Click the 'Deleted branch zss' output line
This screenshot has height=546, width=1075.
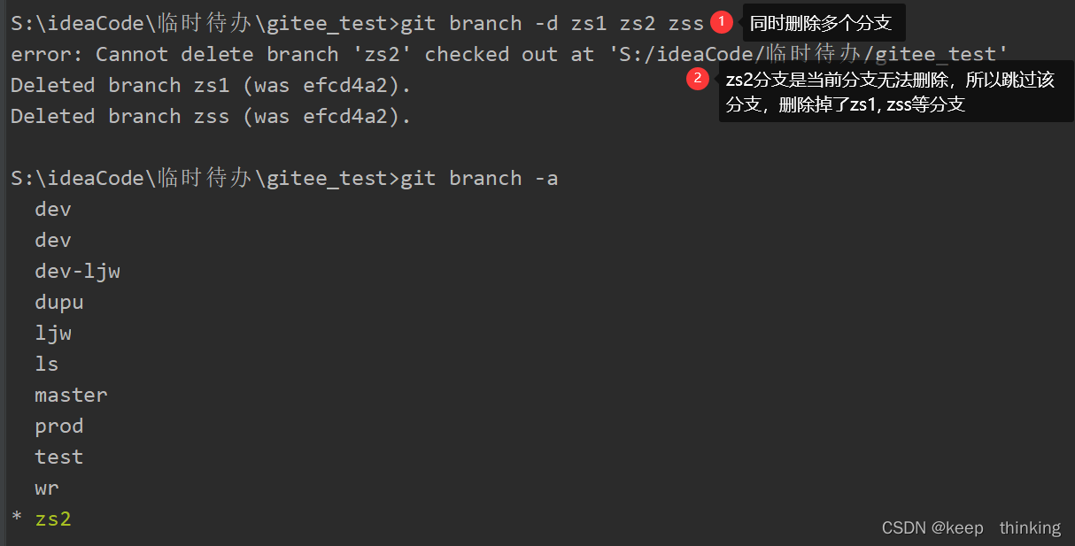(x=211, y=117)
